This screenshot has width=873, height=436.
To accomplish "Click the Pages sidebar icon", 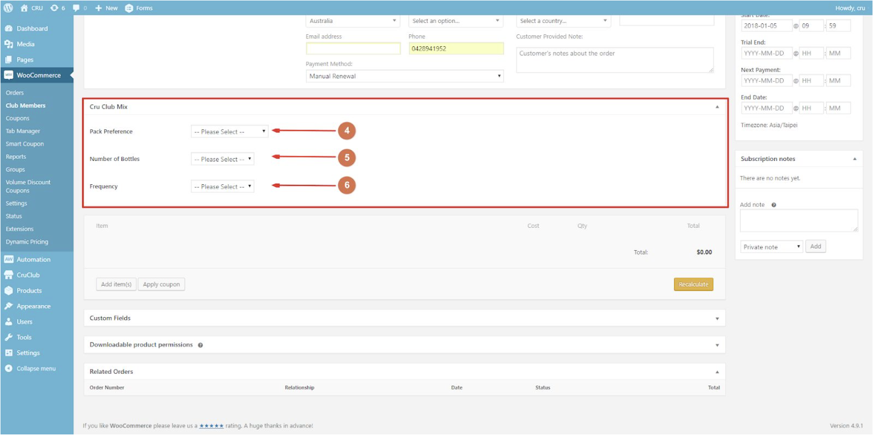I will [x=8, y=60].
